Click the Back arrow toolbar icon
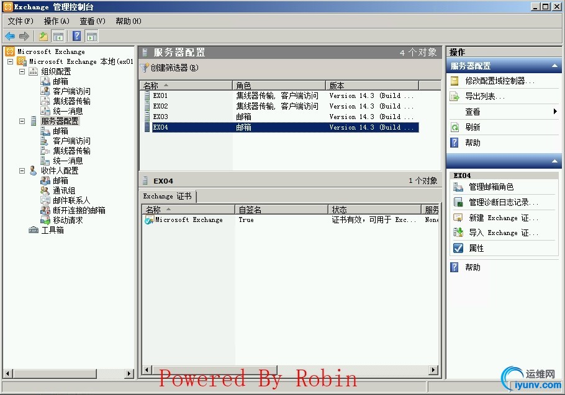Image resolution: width=565 pixels, height=395 pixels. 10,36
